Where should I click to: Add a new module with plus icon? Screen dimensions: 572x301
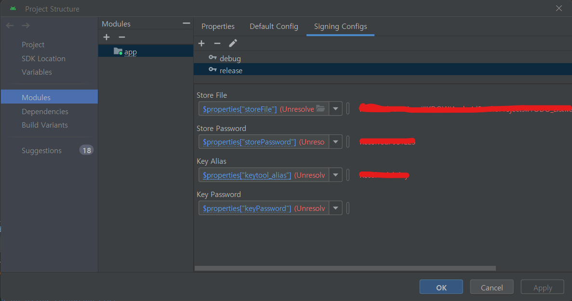(106, 37)
